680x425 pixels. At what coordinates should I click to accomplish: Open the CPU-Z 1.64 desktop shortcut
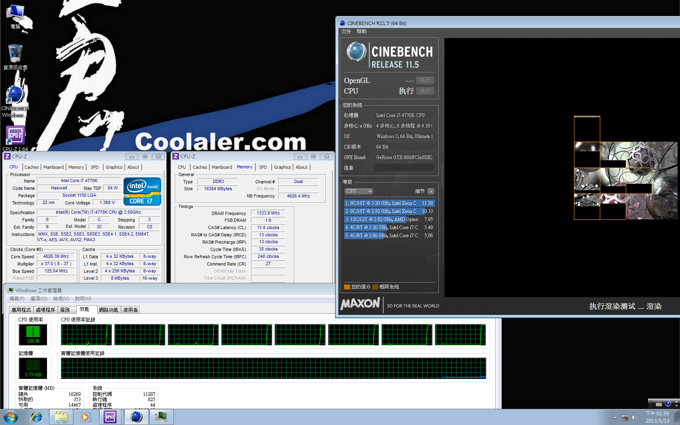click(x=15, y=138)
